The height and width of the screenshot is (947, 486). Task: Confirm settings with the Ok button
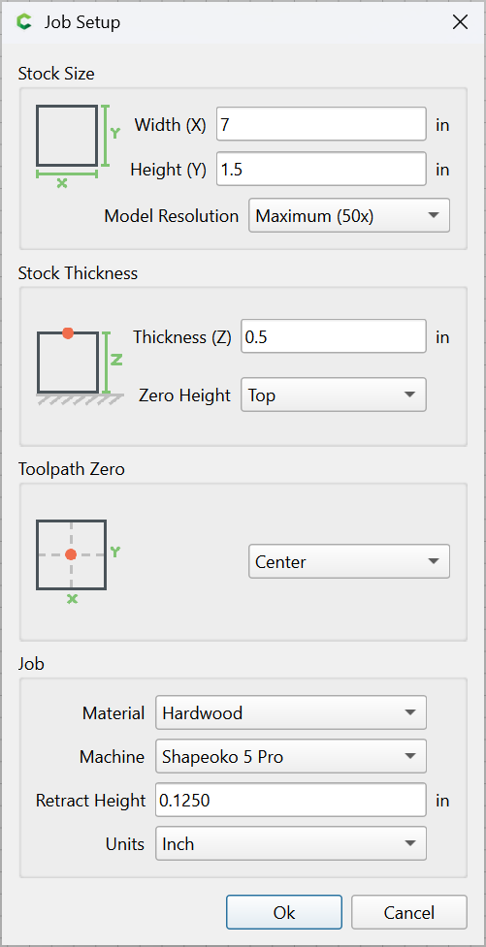pos(284,912)
